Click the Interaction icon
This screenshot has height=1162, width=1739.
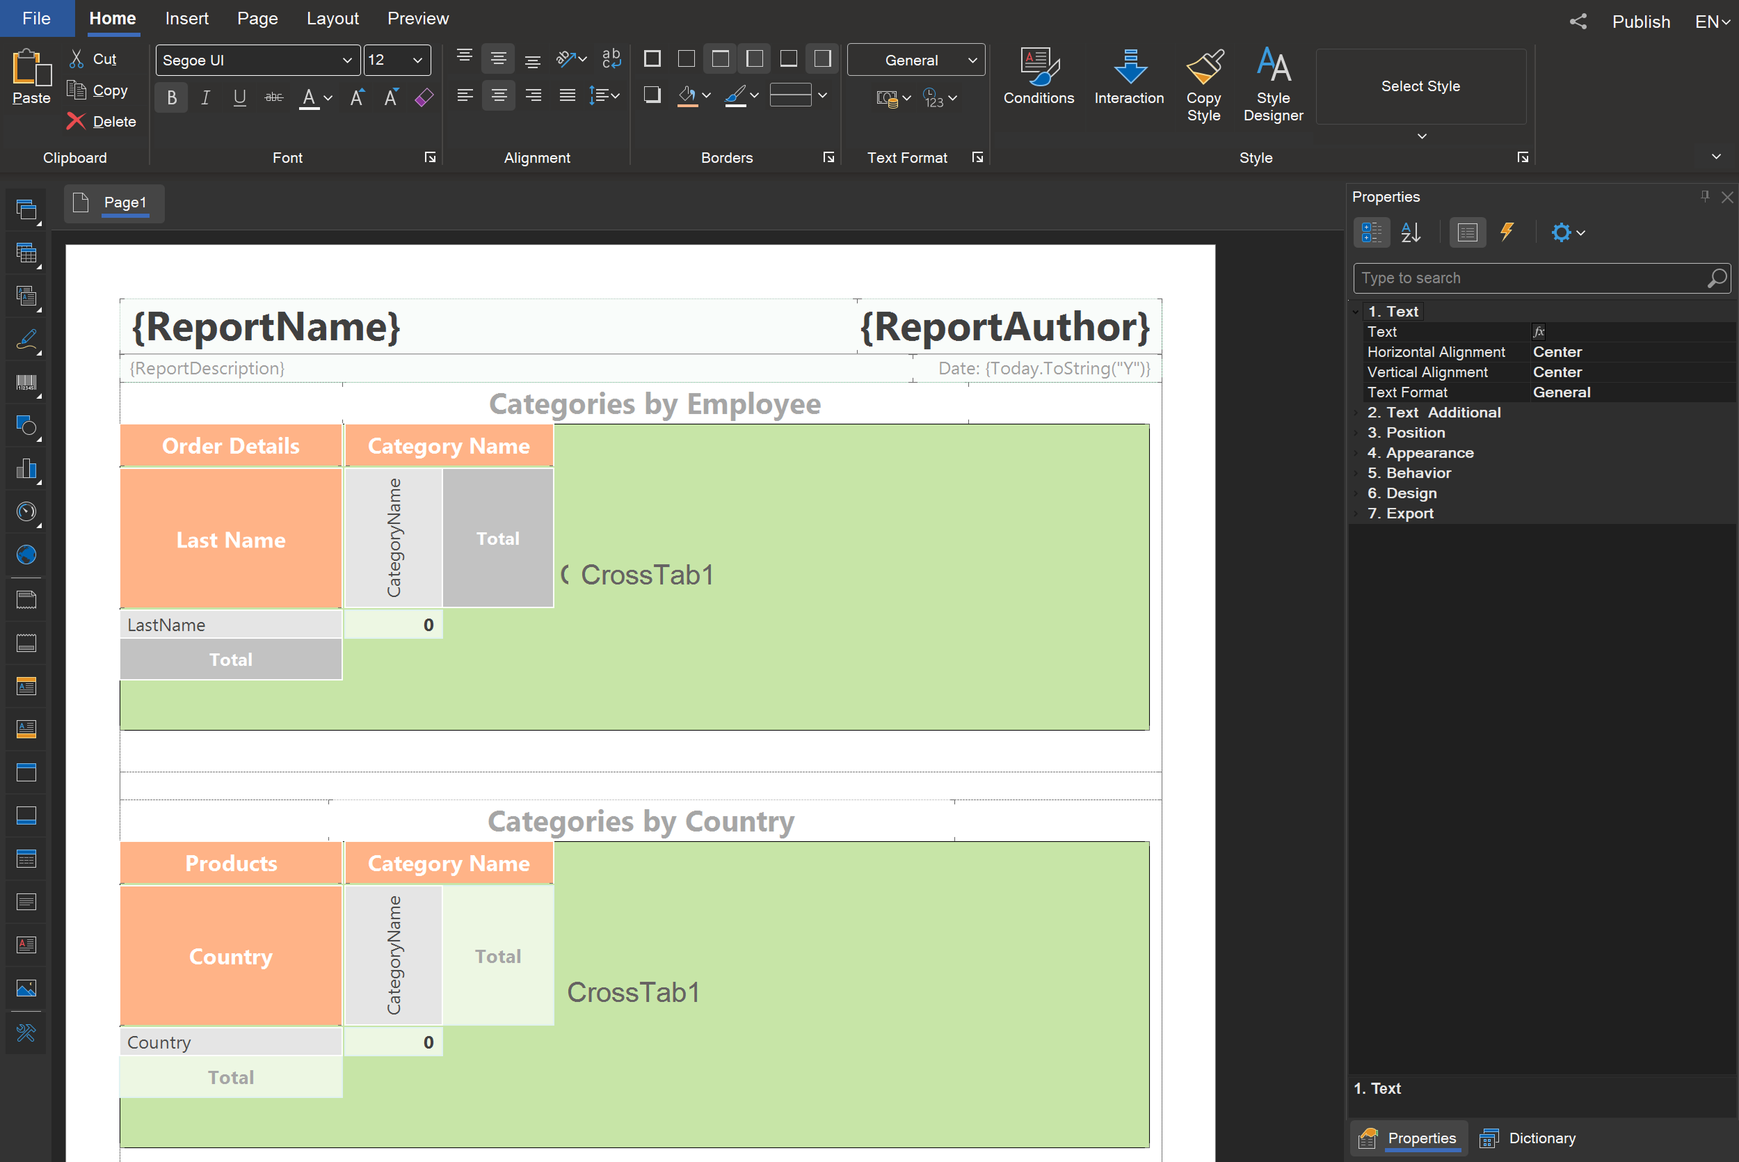click(1129, 68)
